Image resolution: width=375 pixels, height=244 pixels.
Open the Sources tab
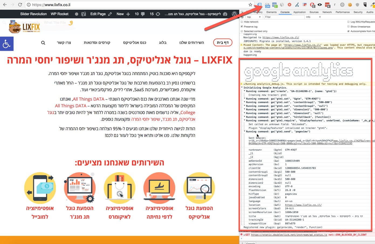pos(314,12)
